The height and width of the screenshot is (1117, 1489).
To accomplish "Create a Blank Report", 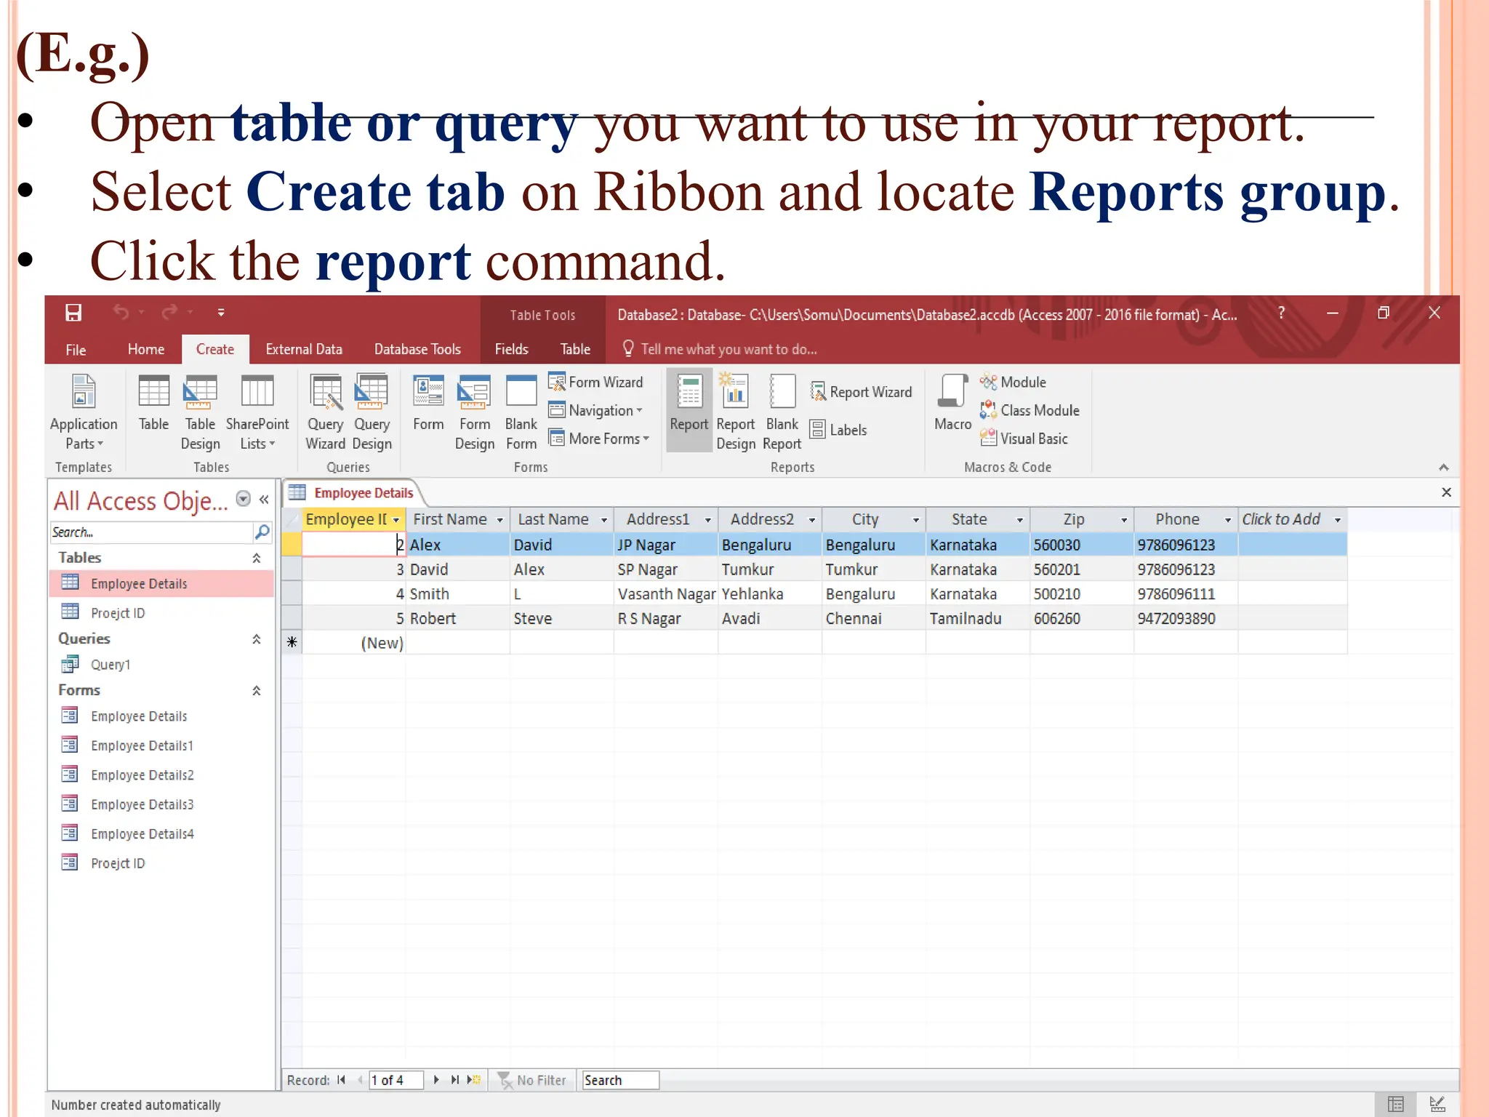I will (782, 412).
